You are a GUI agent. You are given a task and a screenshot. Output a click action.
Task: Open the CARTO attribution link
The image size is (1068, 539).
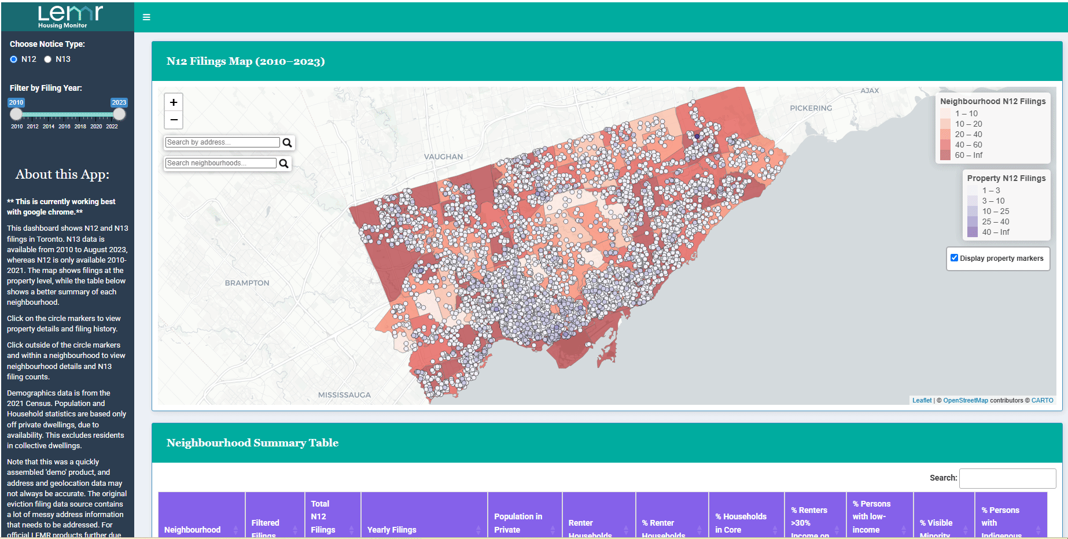(x=1042, y=400)
